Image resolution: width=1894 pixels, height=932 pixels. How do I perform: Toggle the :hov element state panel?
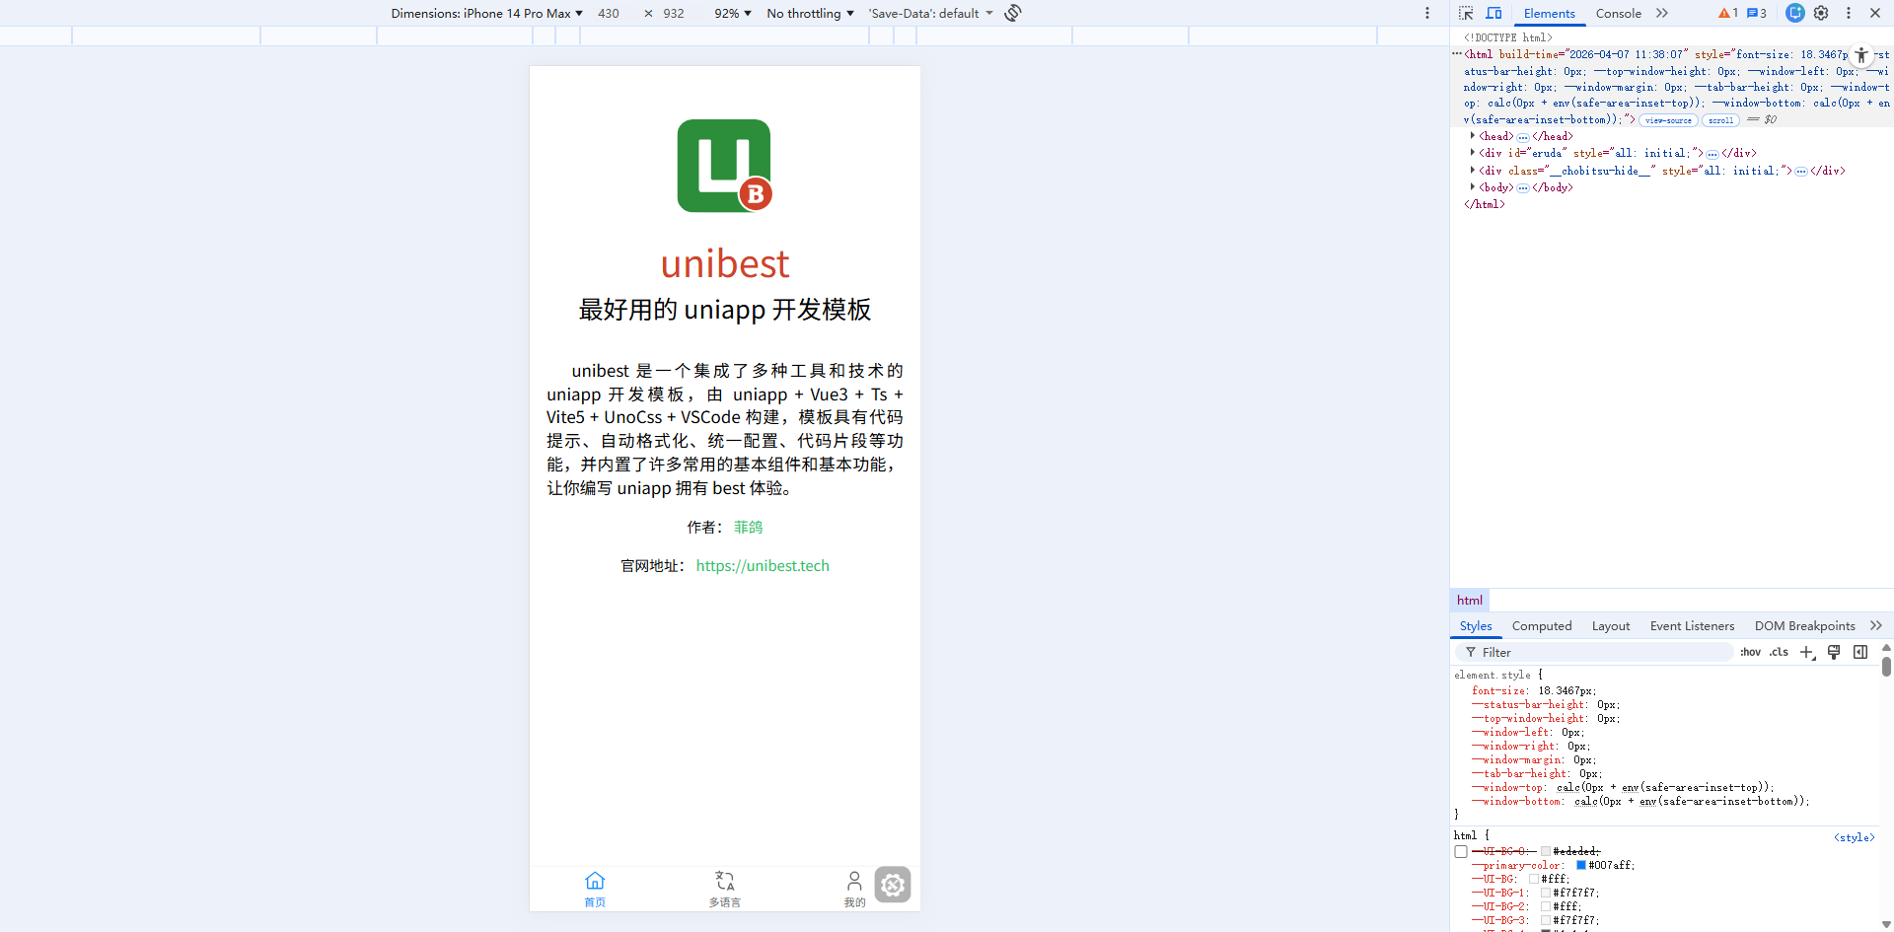pos(1750,652)
